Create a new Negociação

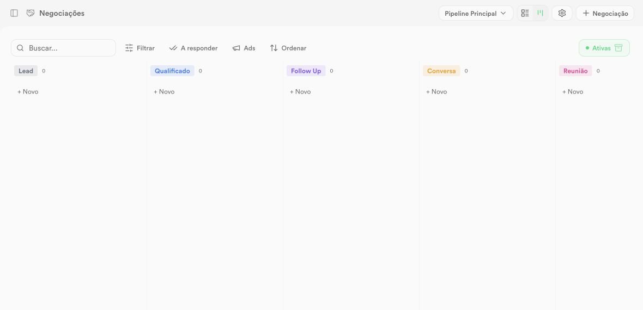[x=605, y=13]
